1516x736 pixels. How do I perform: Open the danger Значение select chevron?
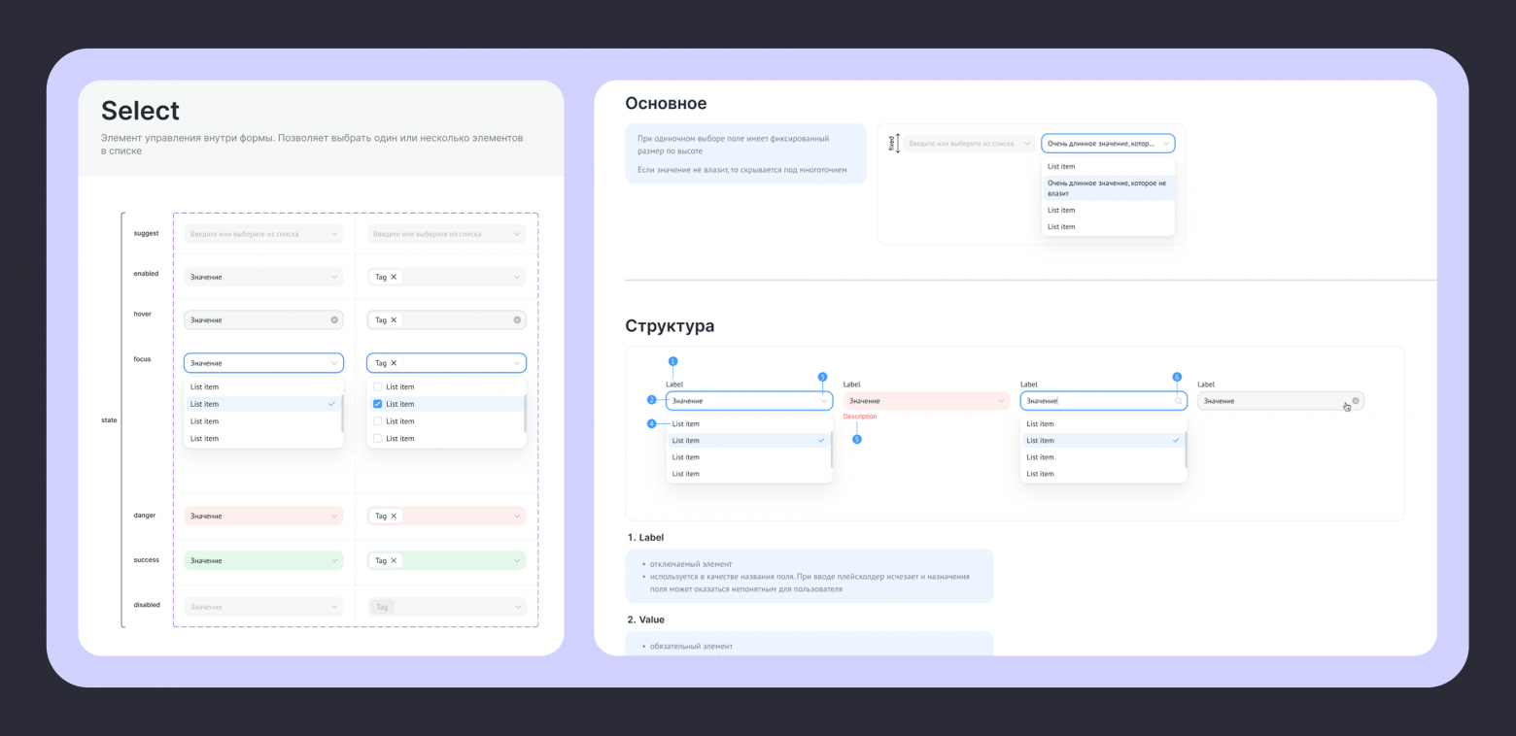[x=334, y=516]
